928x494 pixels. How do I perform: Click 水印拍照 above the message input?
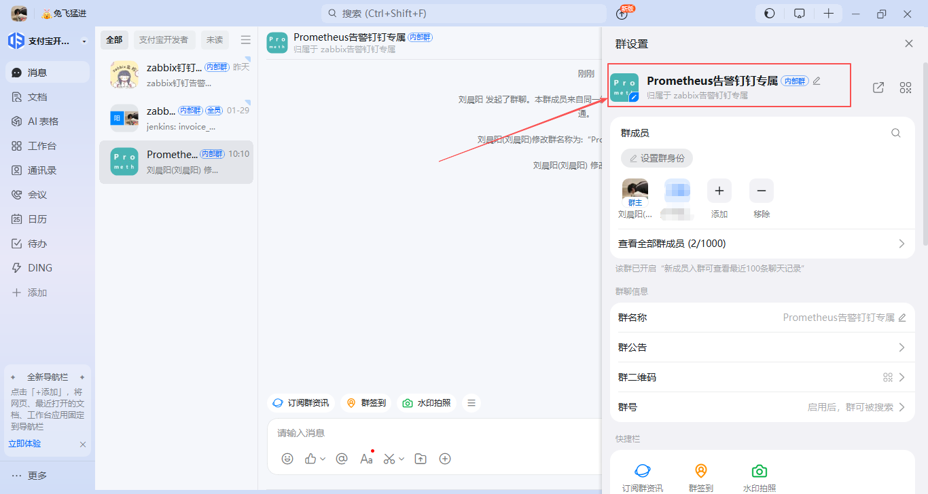coord(427,403)
